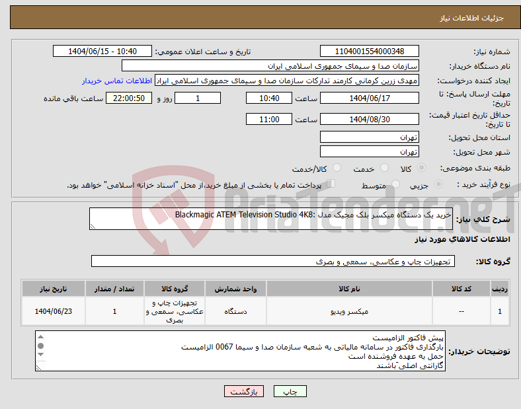
Task: Click the scroll down arrow in buyer notes
Action: coord(40,355)
